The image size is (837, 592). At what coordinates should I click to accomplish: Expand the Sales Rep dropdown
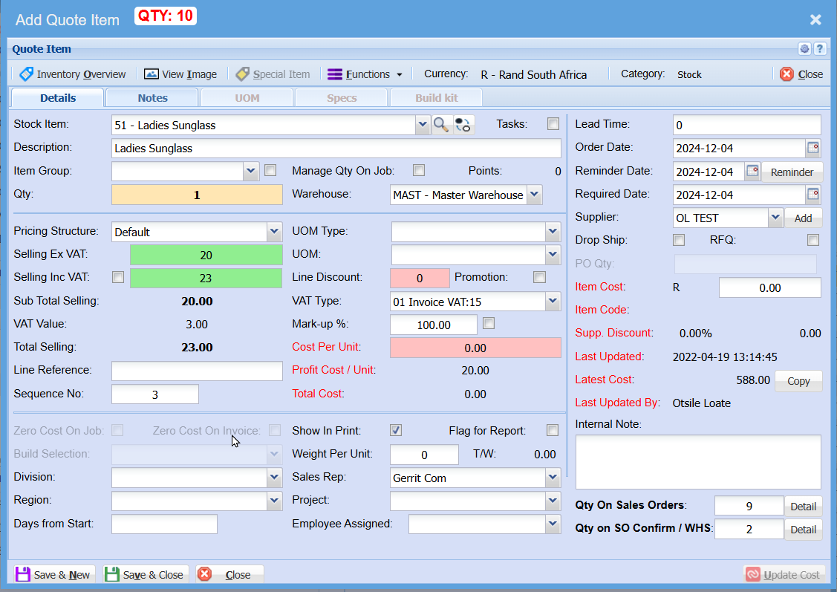(x=553, y=478)
